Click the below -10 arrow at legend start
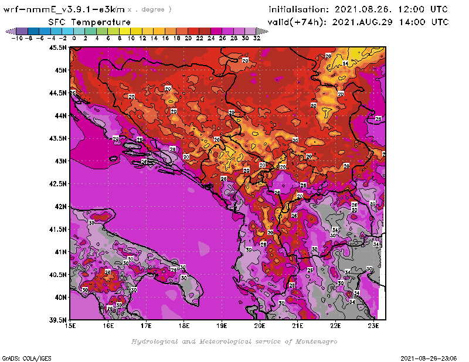The width and height of the screenshot is (469, 362). 11,31
